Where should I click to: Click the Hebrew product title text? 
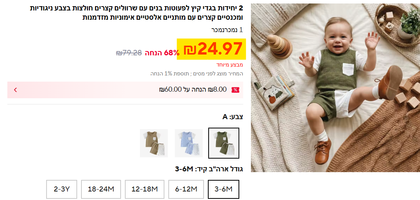coord(136,13)
